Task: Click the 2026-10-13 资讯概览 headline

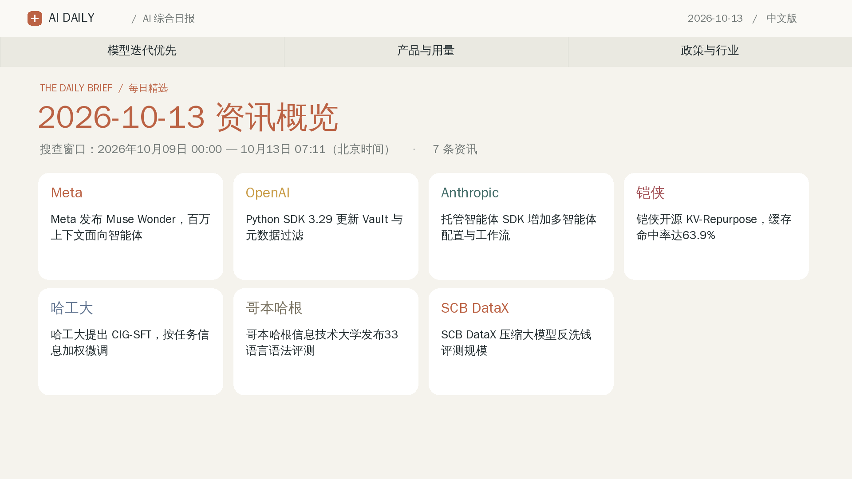Action: (188, 117)
